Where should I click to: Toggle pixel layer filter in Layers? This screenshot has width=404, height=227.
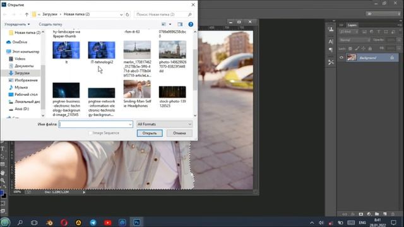(364, 32)
